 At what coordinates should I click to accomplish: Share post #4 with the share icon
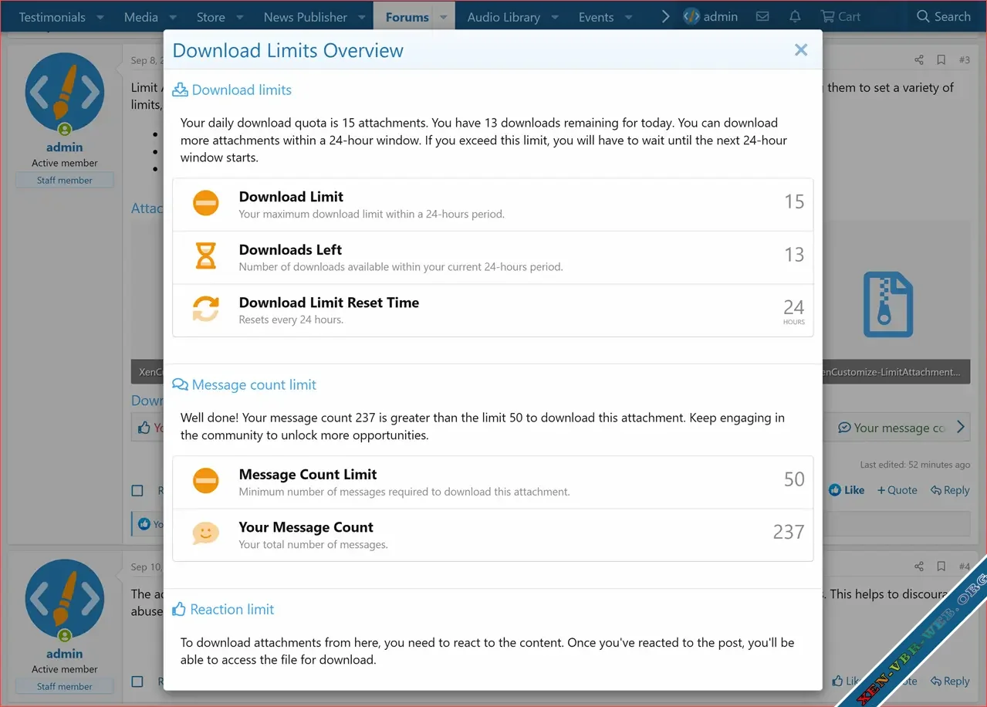tap(919, 566)
